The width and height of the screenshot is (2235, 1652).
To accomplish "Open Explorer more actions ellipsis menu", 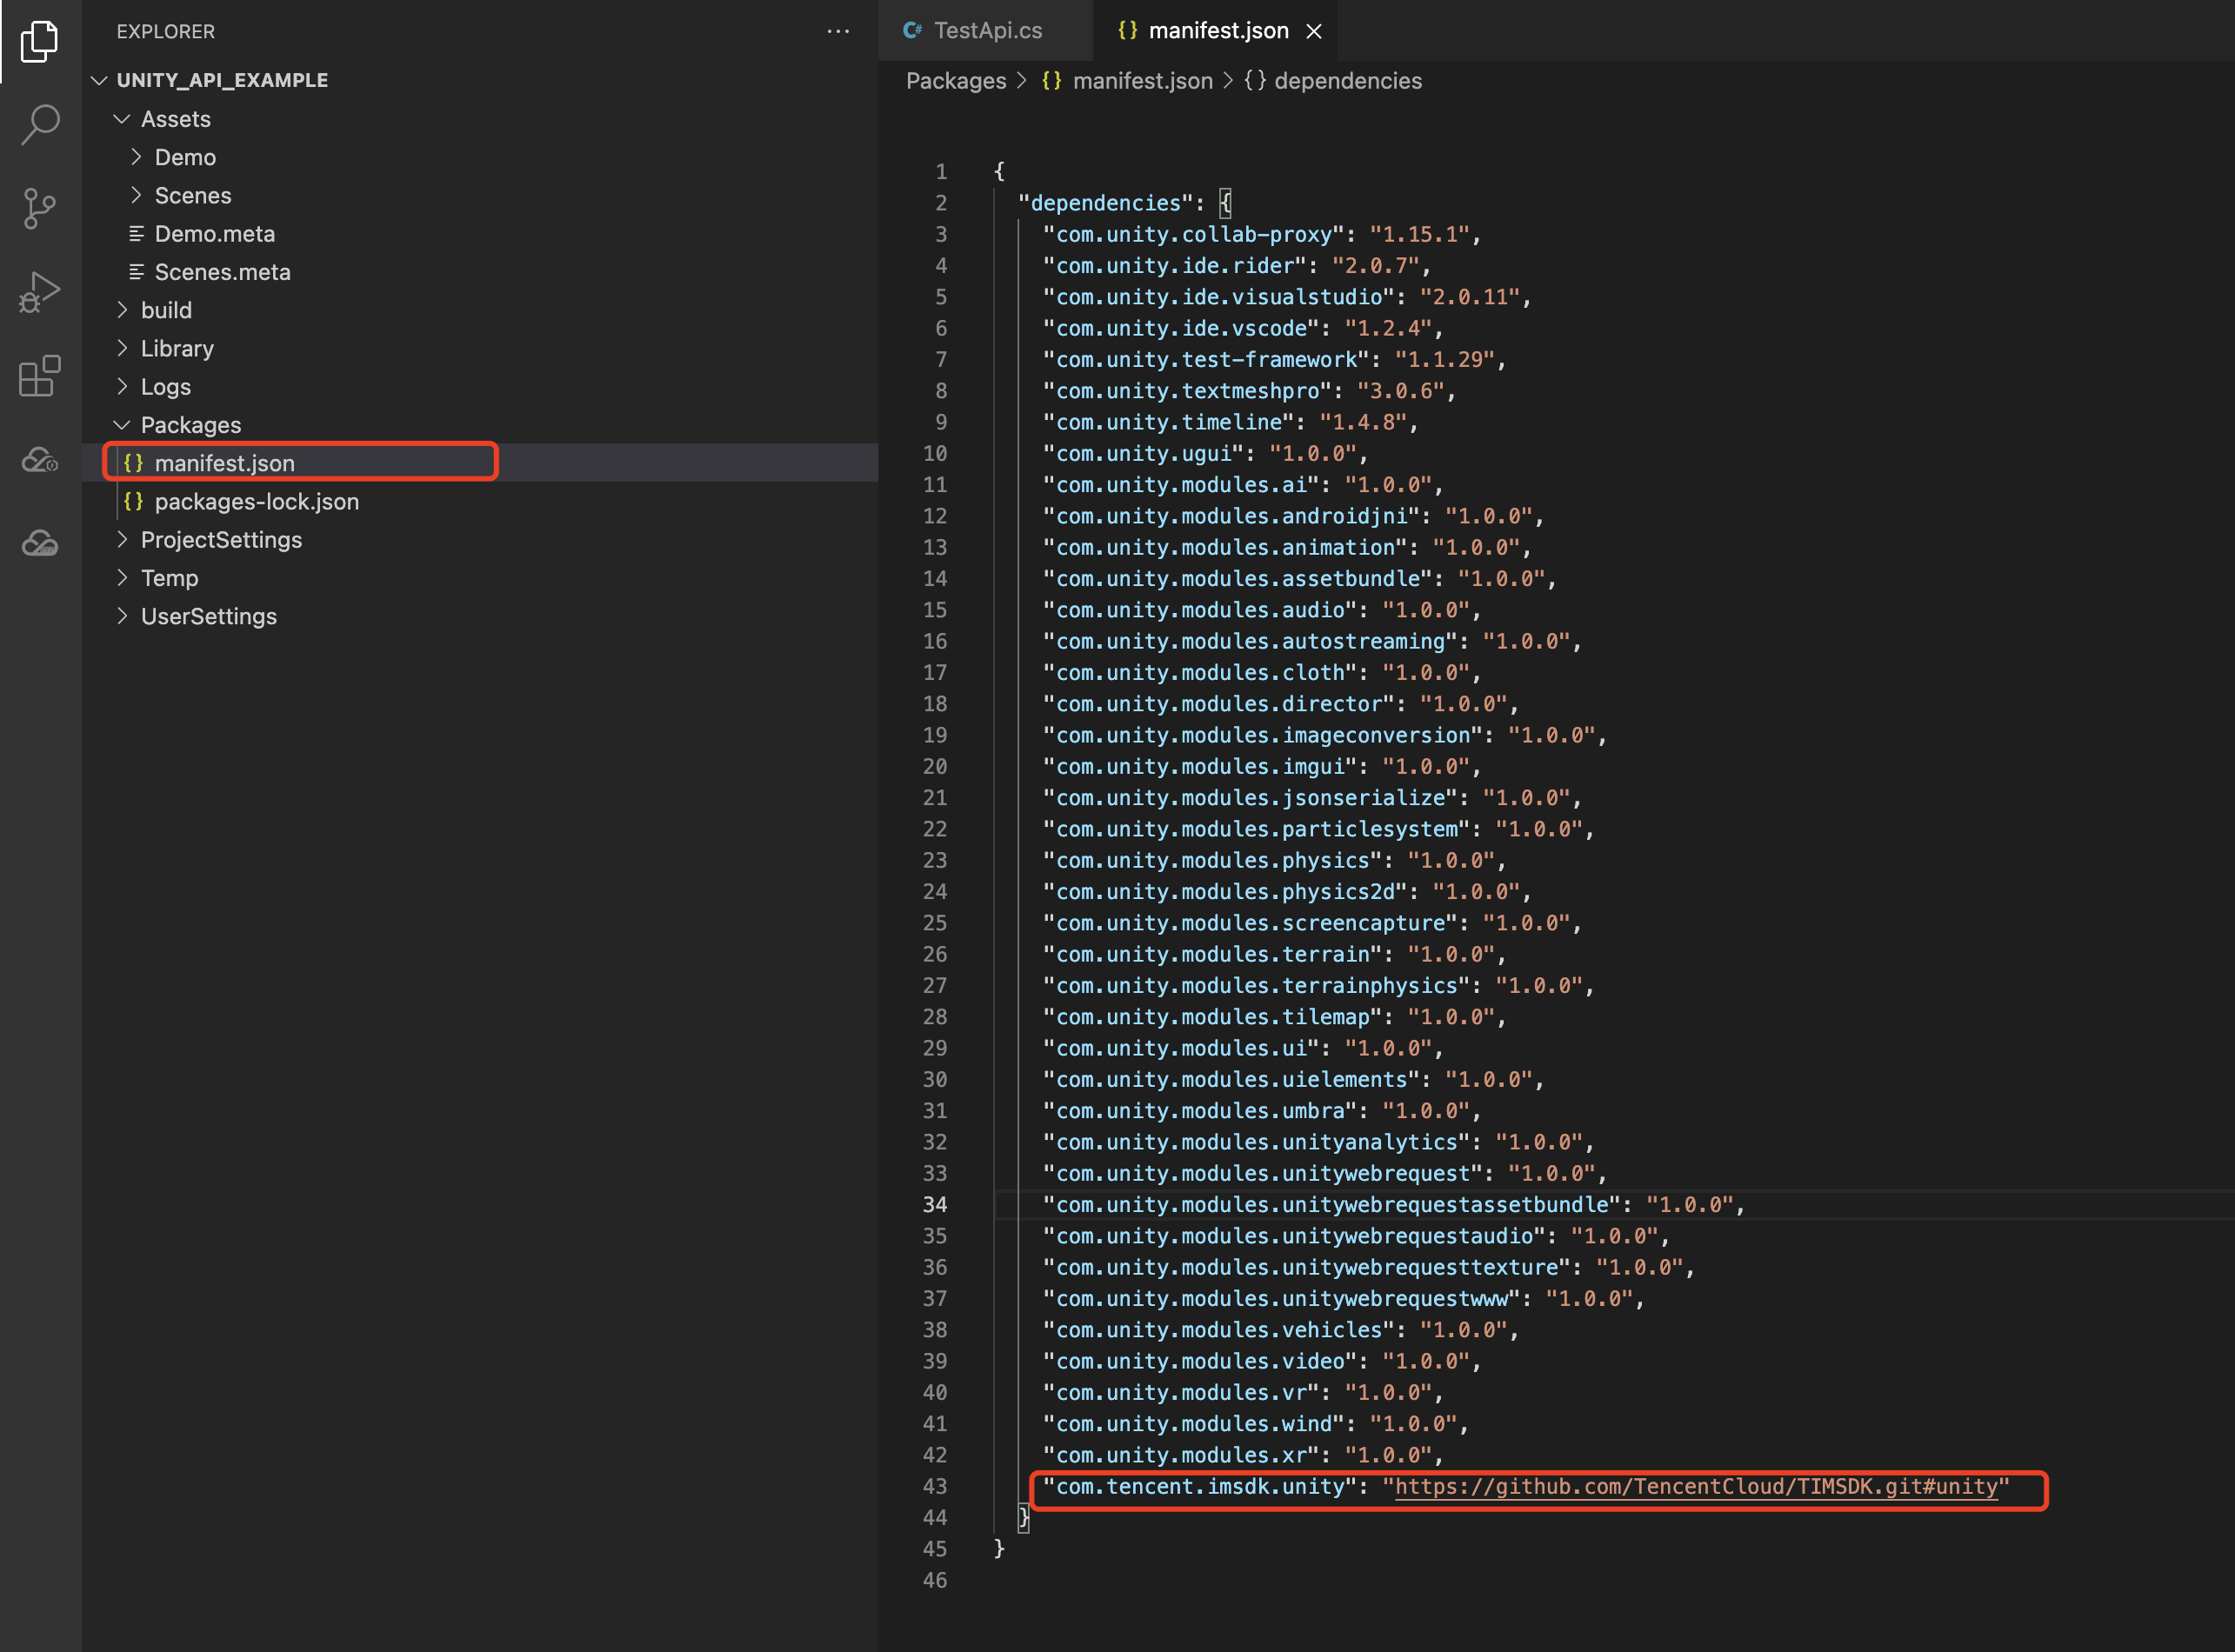I will point(838,32).
